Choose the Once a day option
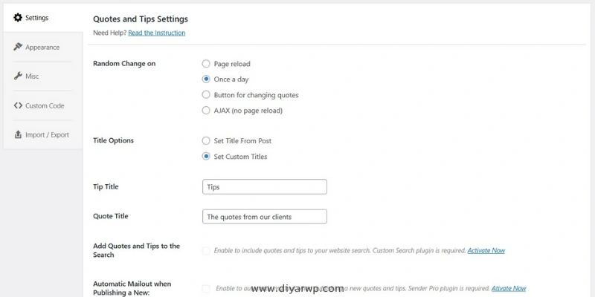 point(206,79)
